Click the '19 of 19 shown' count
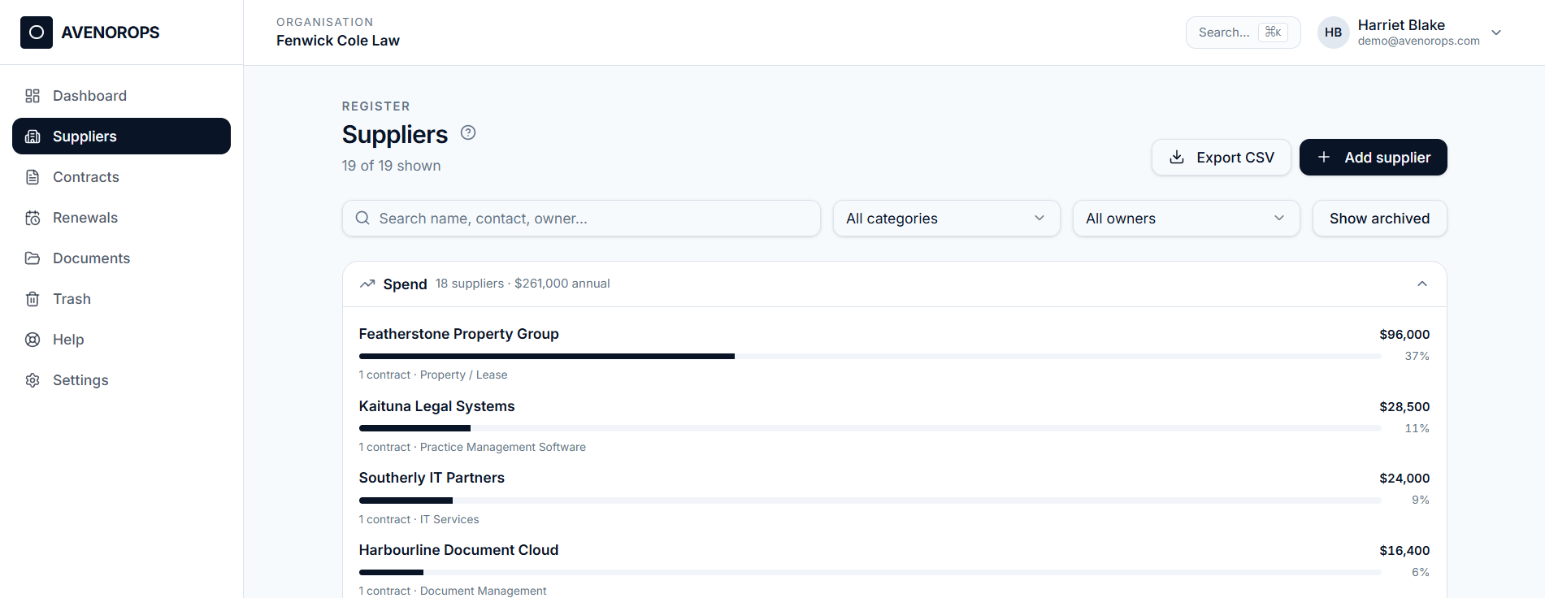This screenshot has height=598, width=1545. click(x=392, y=166)
